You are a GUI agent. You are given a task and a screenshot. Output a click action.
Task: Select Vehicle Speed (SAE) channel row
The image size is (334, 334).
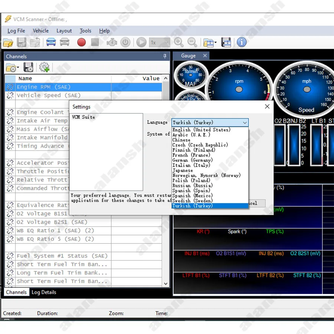click(x=83, y=95)
